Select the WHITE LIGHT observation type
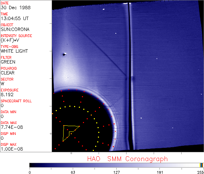Image resolution: width=204 pixels, height=174 pixels. click(14, 51)
